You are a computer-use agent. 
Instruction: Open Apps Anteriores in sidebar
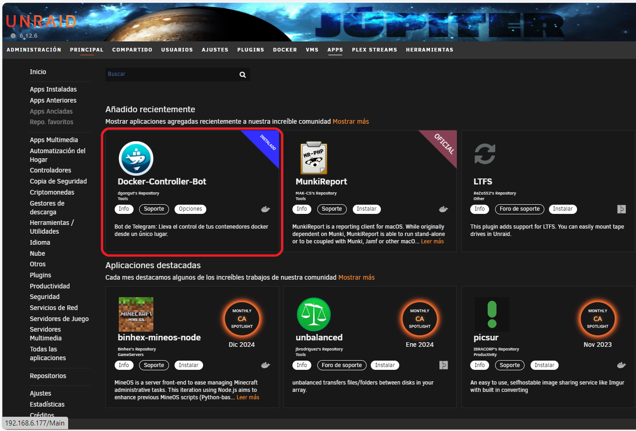(53, 100)
